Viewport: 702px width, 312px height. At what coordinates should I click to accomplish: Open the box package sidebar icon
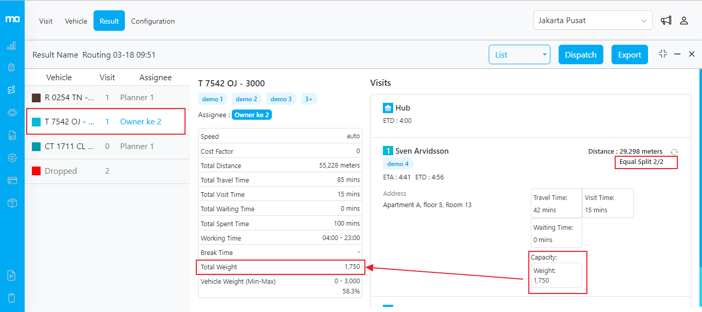[11, 203]
